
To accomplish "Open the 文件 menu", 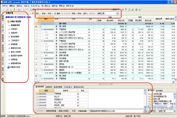I will pos(5,6).
